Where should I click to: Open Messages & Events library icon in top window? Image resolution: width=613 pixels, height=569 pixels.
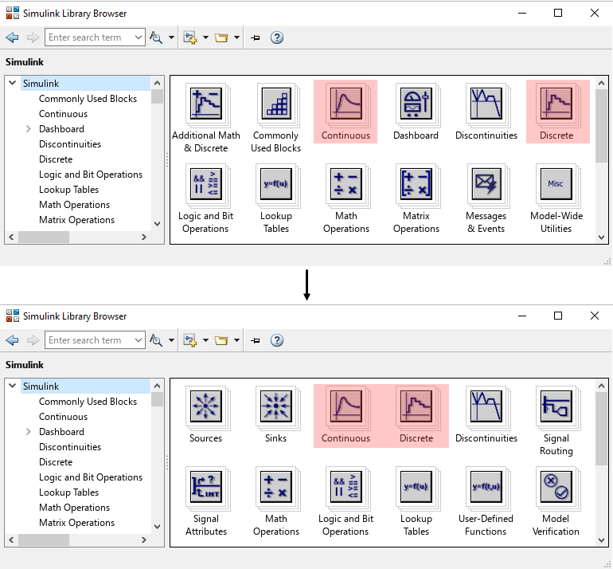point(486,185)
